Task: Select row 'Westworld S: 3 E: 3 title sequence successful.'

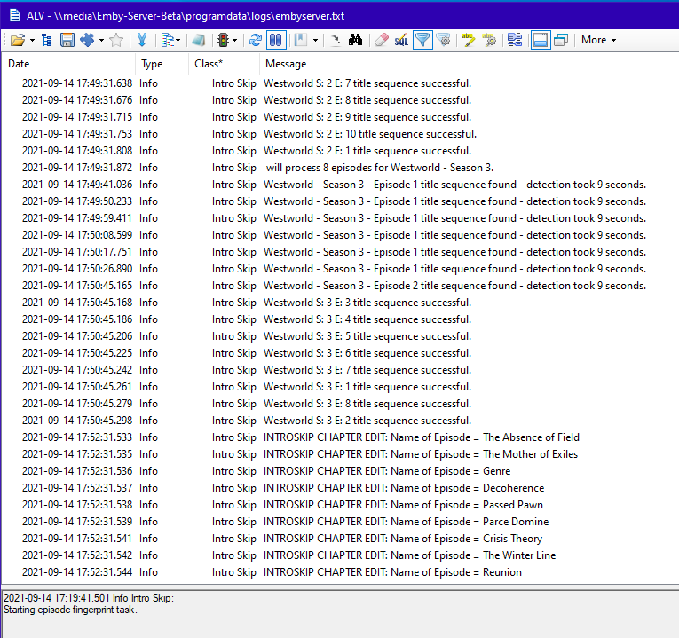Action: pos(339,303)
